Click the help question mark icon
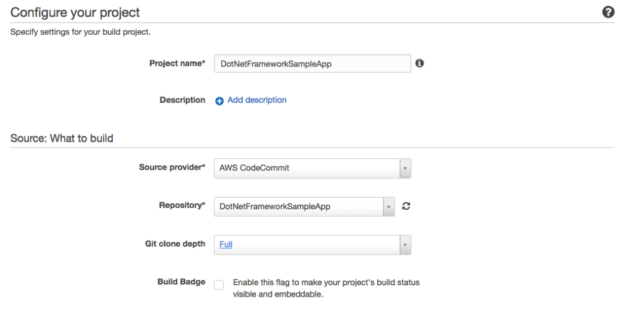628x316 pixels. (x=608, y=12)
